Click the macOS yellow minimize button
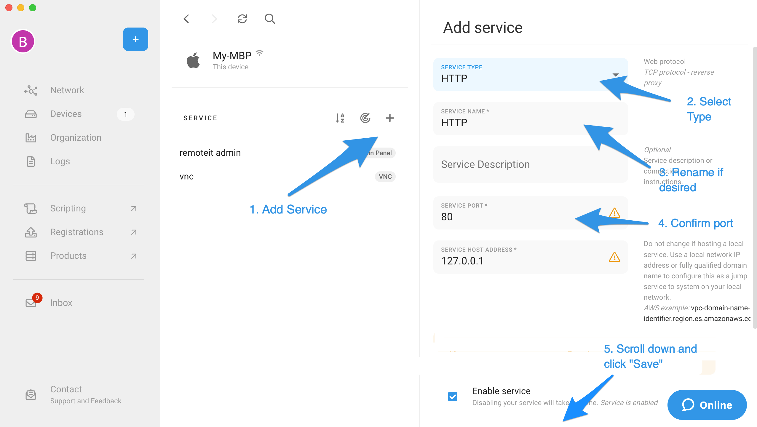This screenshot has height=427, width=757. 21,8
